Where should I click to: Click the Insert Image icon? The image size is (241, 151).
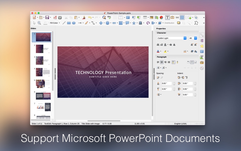151,17
